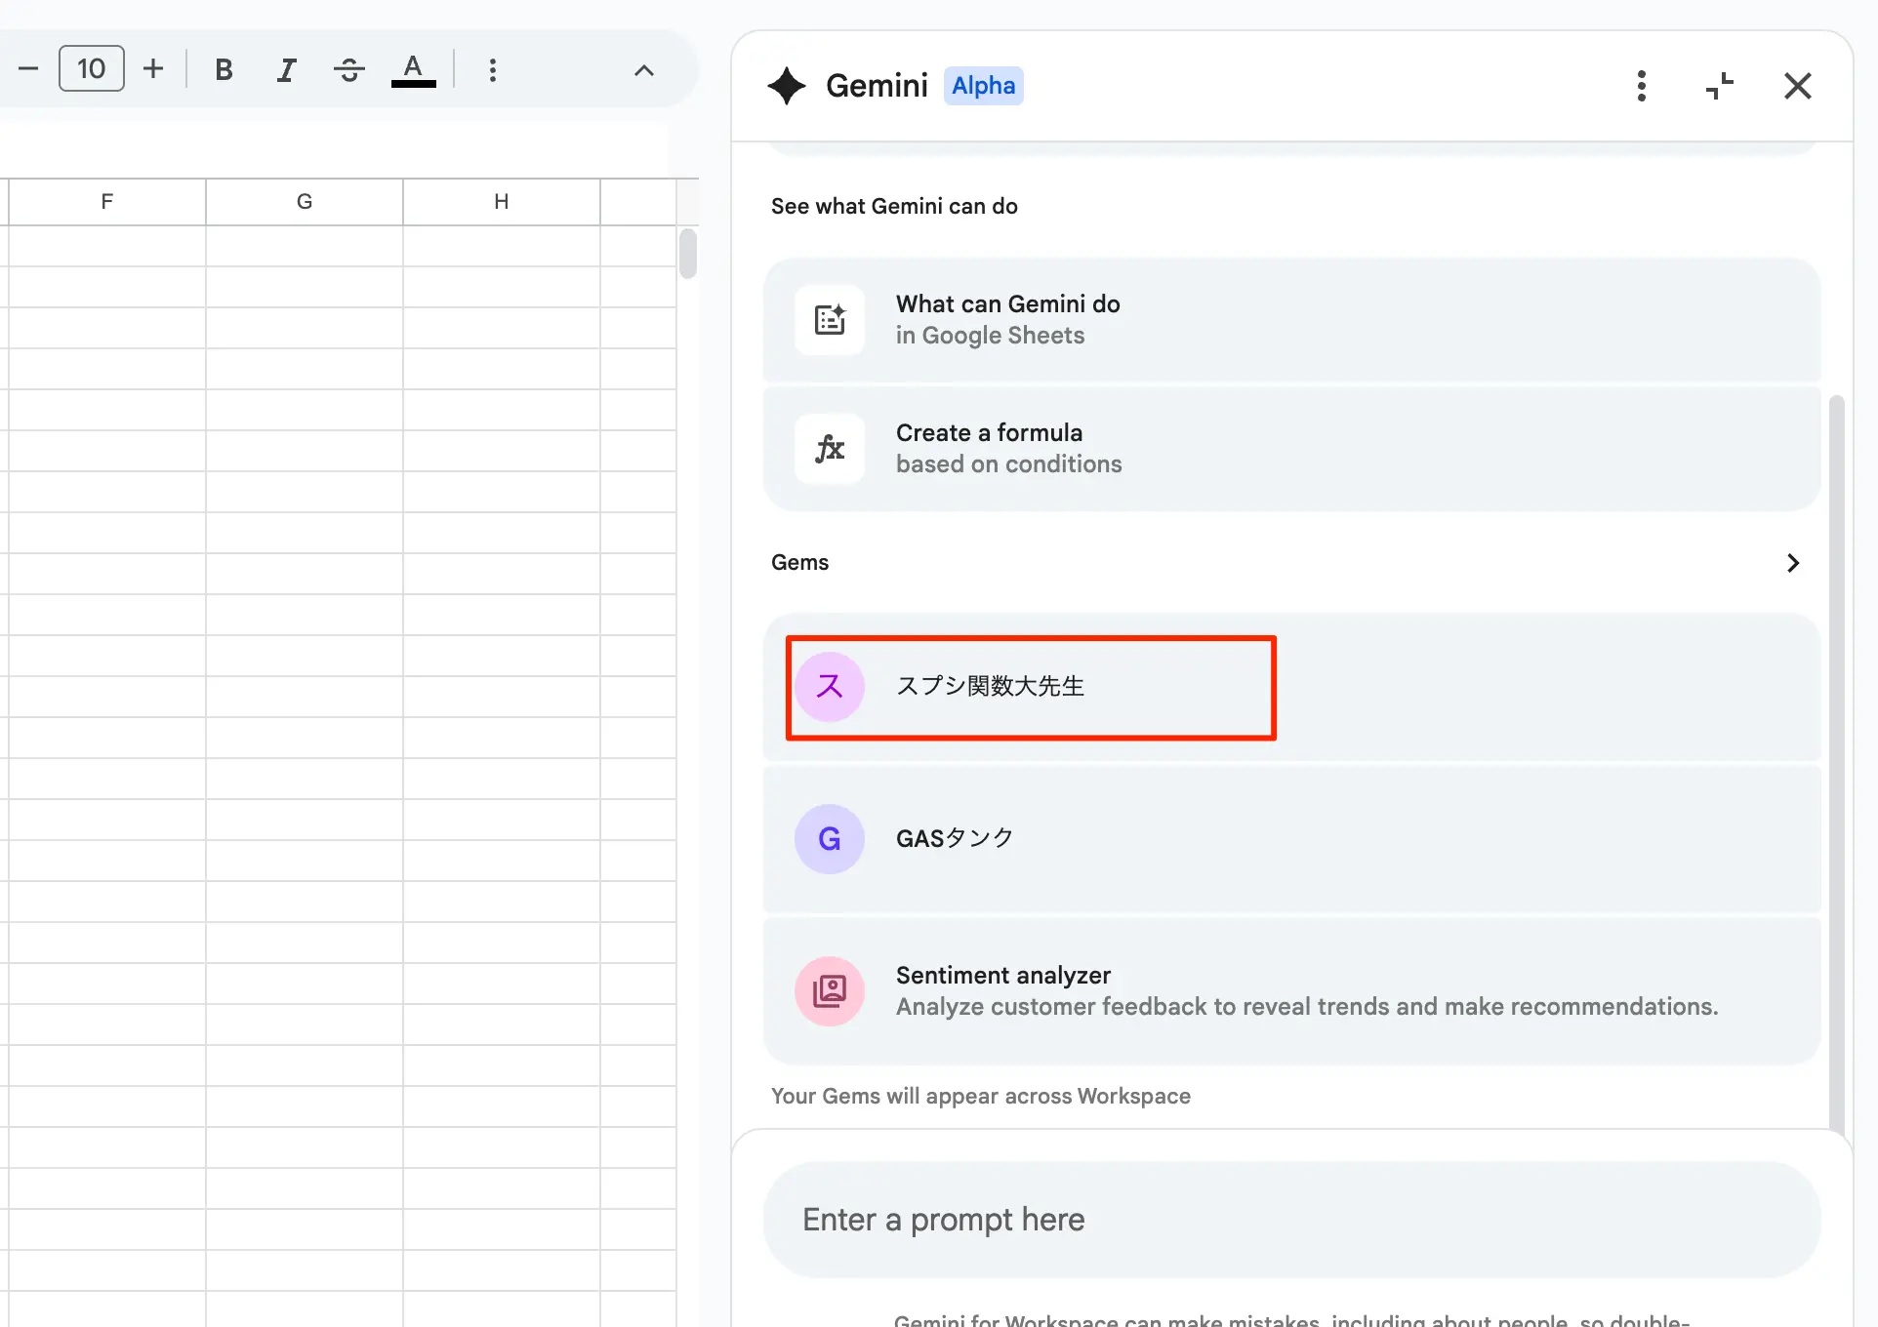The height and width of the screenshot is (1327, 1878).
Task: Collapse the Gemini panel with the shrink icon
Action: coord(1720,86)
